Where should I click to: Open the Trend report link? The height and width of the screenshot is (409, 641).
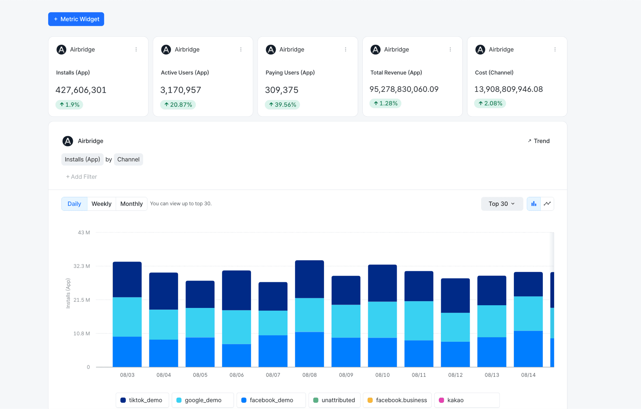539,141
